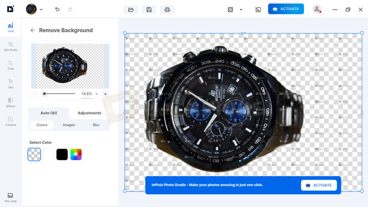The width and height of the screenshot is (368, 207).
Task: Click the open folder icon
Action: pos(131,9)
